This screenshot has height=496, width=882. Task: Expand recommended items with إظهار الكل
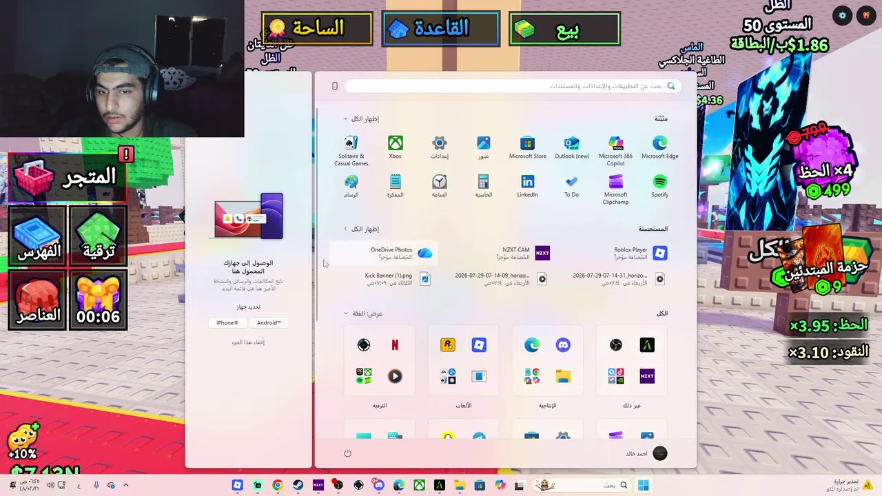click(362, 229)
